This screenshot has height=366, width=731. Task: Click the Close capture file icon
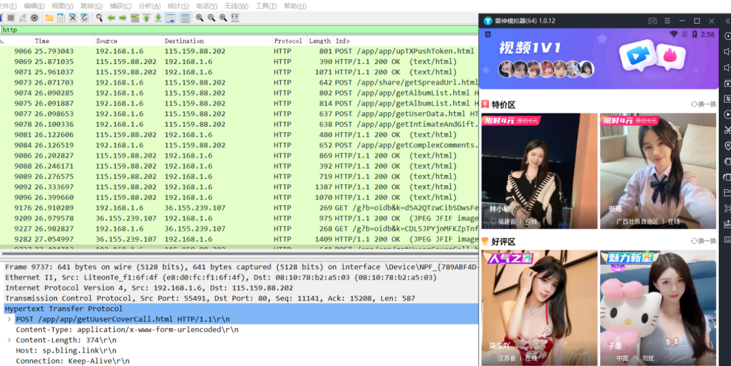coord(73,18)
